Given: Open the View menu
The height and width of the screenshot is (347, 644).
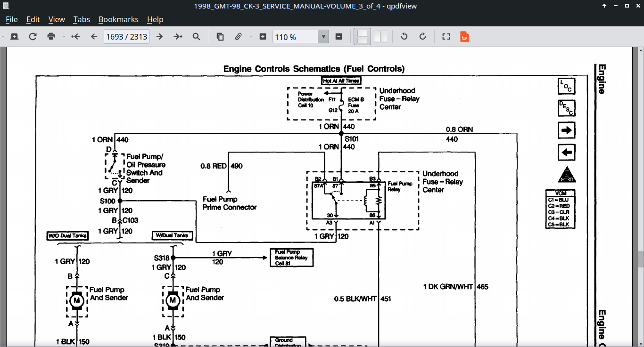Looking at the screenshot, I should 57,19.
